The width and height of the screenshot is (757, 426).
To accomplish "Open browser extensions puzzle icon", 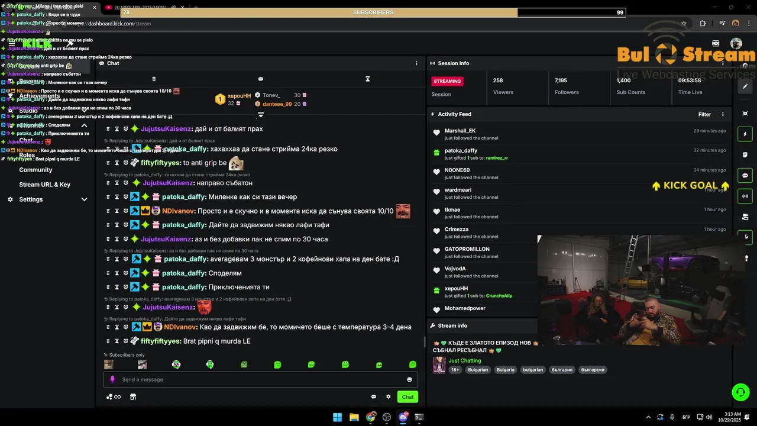I will (x=703, y=24).
